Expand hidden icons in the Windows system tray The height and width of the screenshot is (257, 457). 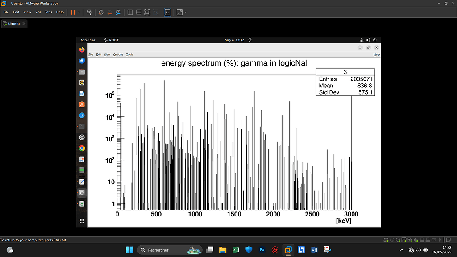[401, 250]
